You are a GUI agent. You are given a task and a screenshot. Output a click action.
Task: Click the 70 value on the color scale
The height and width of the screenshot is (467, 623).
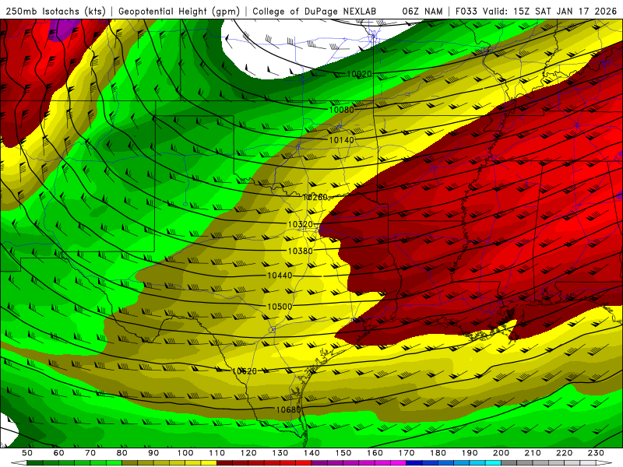click(x=90, y=453)
